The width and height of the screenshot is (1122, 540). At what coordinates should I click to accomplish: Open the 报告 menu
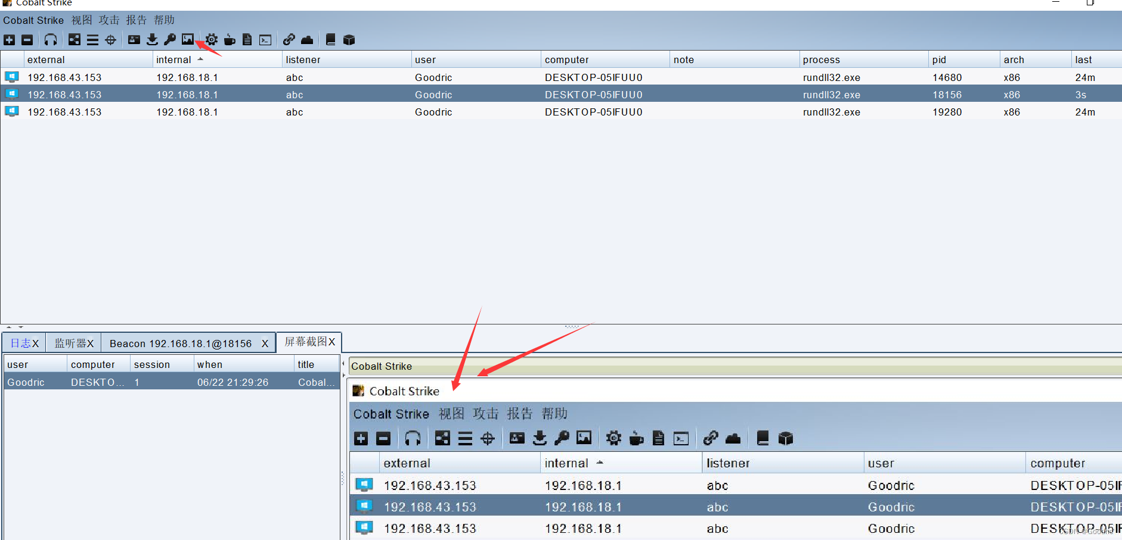pos(137,20)
